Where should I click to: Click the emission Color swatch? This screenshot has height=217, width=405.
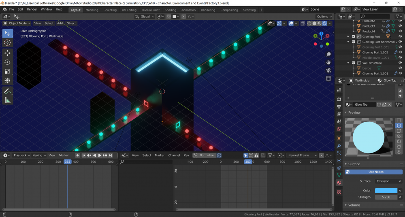click(x=386, y=190)
